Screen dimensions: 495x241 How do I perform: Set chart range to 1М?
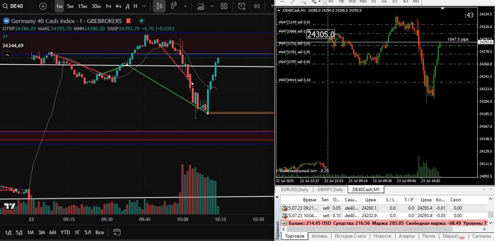click(x=30, y=232)
